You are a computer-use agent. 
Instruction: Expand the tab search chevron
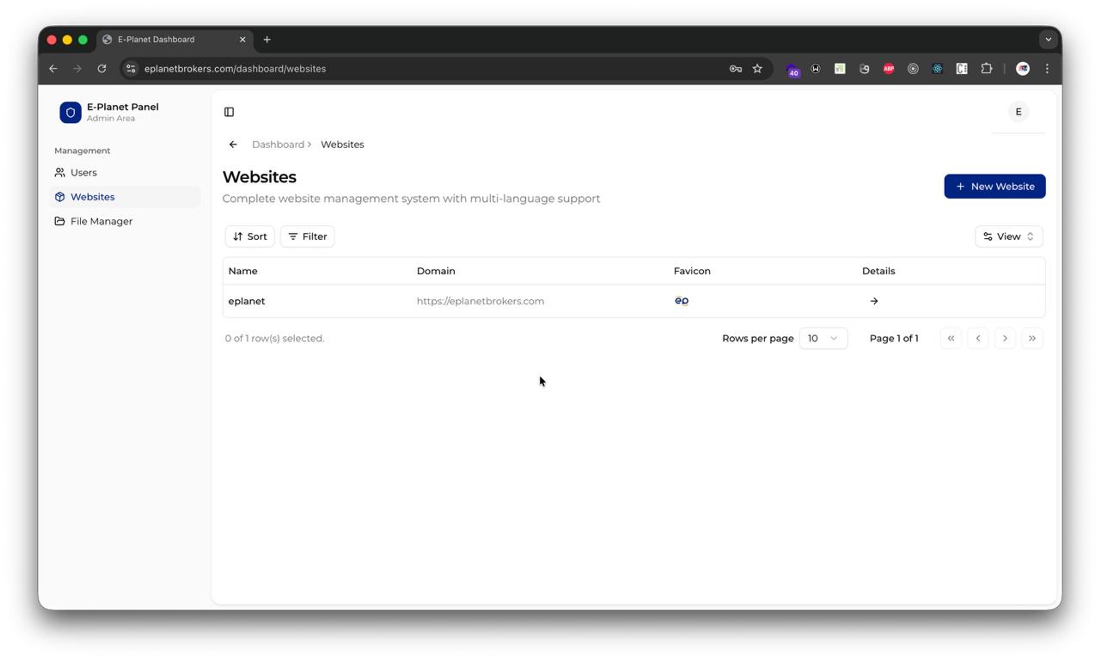[x=1048, y=40]
